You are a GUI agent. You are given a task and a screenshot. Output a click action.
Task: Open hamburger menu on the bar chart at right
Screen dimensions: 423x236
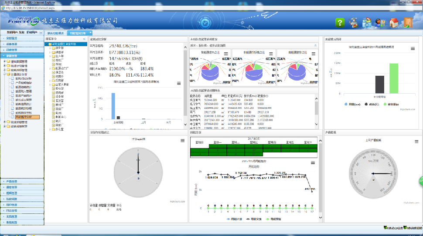pyautogui.click(x=413, y=49)
